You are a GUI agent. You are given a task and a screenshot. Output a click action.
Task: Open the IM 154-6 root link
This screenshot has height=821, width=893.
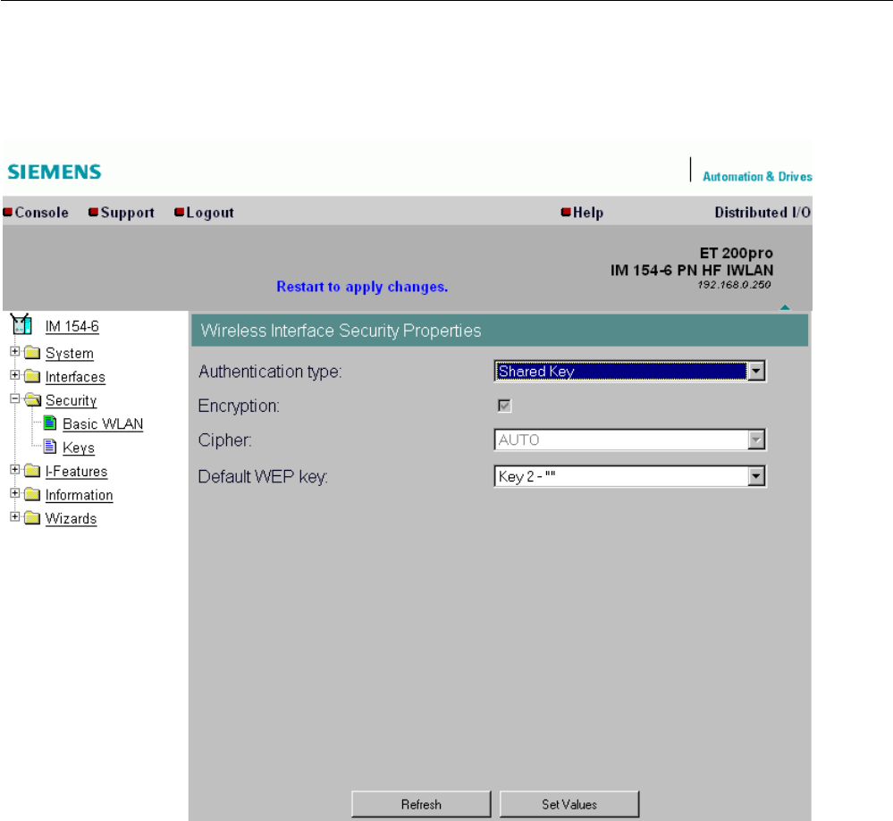pyautogui.click(x=72, y=326)
